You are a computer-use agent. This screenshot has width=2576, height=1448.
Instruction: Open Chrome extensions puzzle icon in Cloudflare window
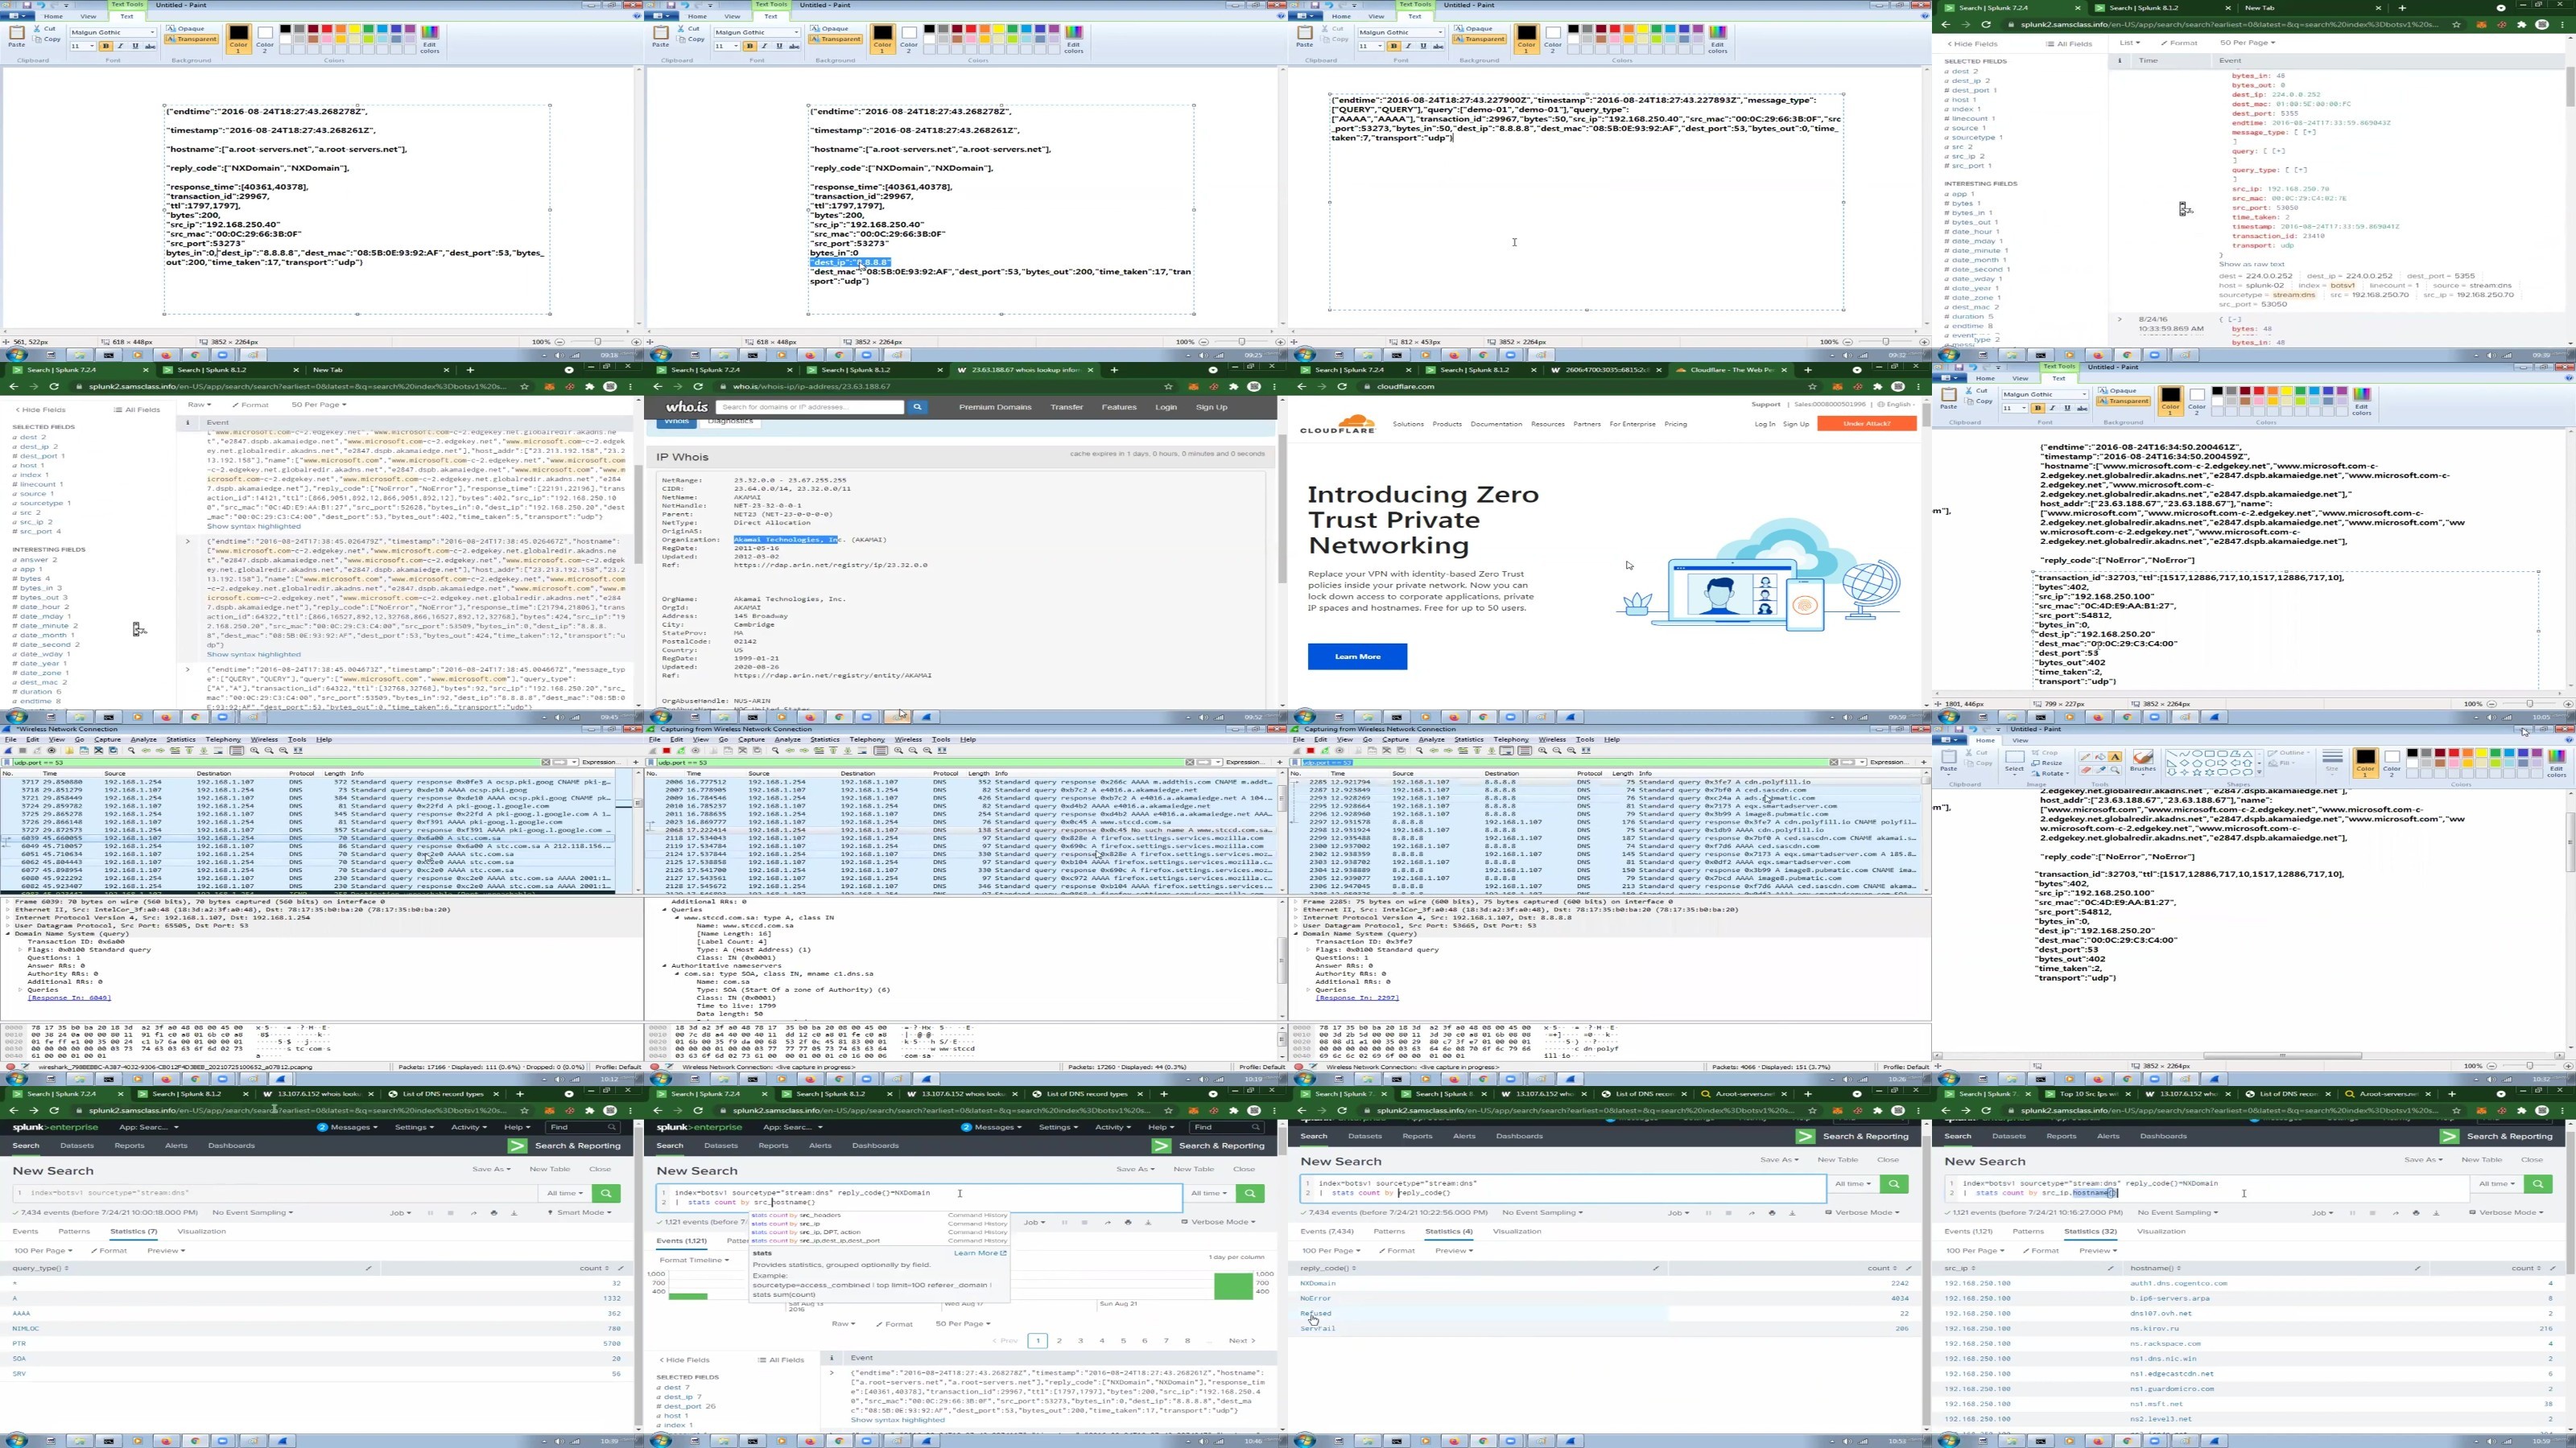[x=1877, y=387]
